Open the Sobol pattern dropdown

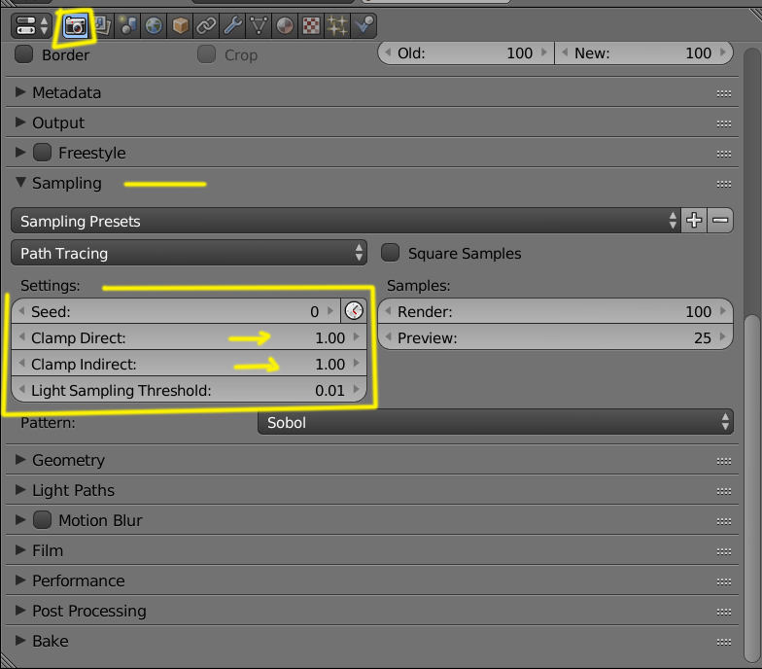pos(496,422)
